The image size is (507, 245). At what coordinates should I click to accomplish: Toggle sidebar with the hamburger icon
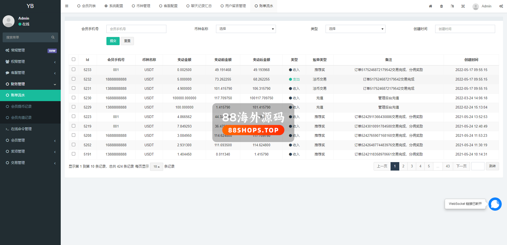coord(67,6)
